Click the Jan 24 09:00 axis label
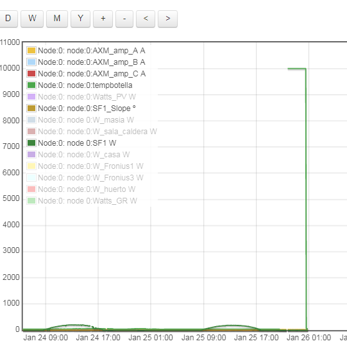 (46, 338)
